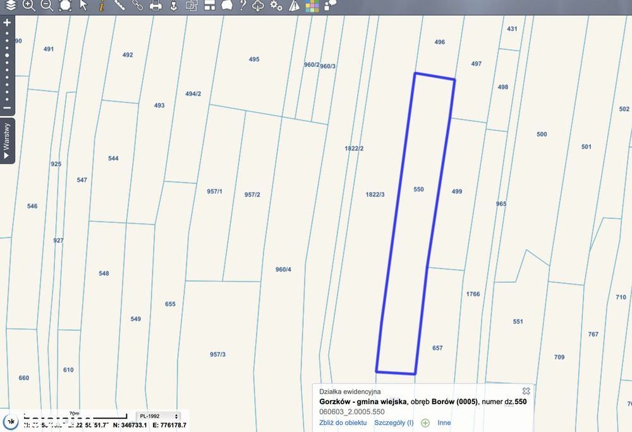Screen dimensions: 632x432
Task: Open the gears settings icon
Action: [x=276, y=5]
